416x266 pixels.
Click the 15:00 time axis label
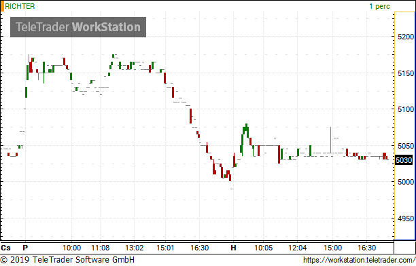(x=332, y=248)
